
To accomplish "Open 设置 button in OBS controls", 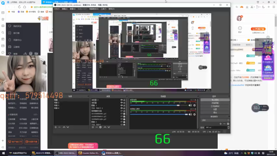I will (x=215, y=109).
